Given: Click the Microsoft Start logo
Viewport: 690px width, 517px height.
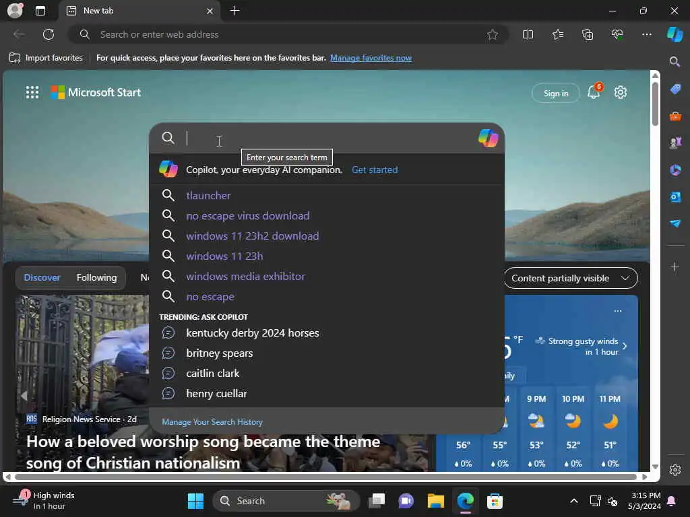Looking at the screenshot, I should [x=96, y=92].
